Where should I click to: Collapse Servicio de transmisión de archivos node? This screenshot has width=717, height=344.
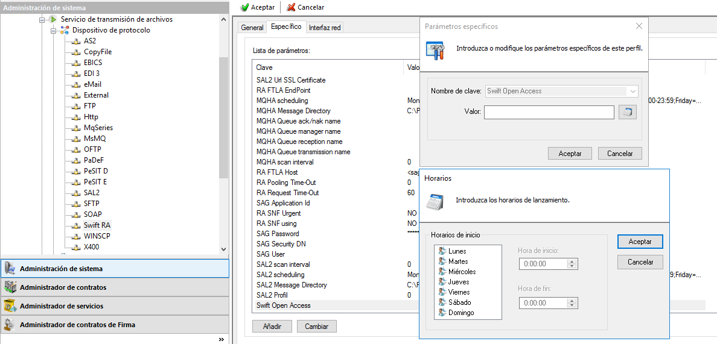click(x=42, y=19)
